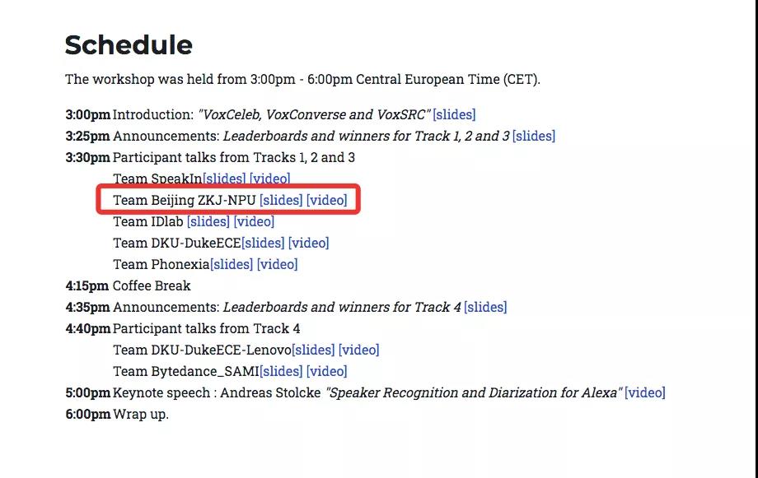Image resolution: width=758 pixels, height=478 pixels.
Task: Click the Coffee Break entry text
Action: [152, 285]
